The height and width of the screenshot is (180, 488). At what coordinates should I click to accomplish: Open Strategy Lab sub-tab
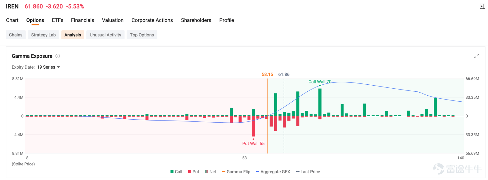44,35
